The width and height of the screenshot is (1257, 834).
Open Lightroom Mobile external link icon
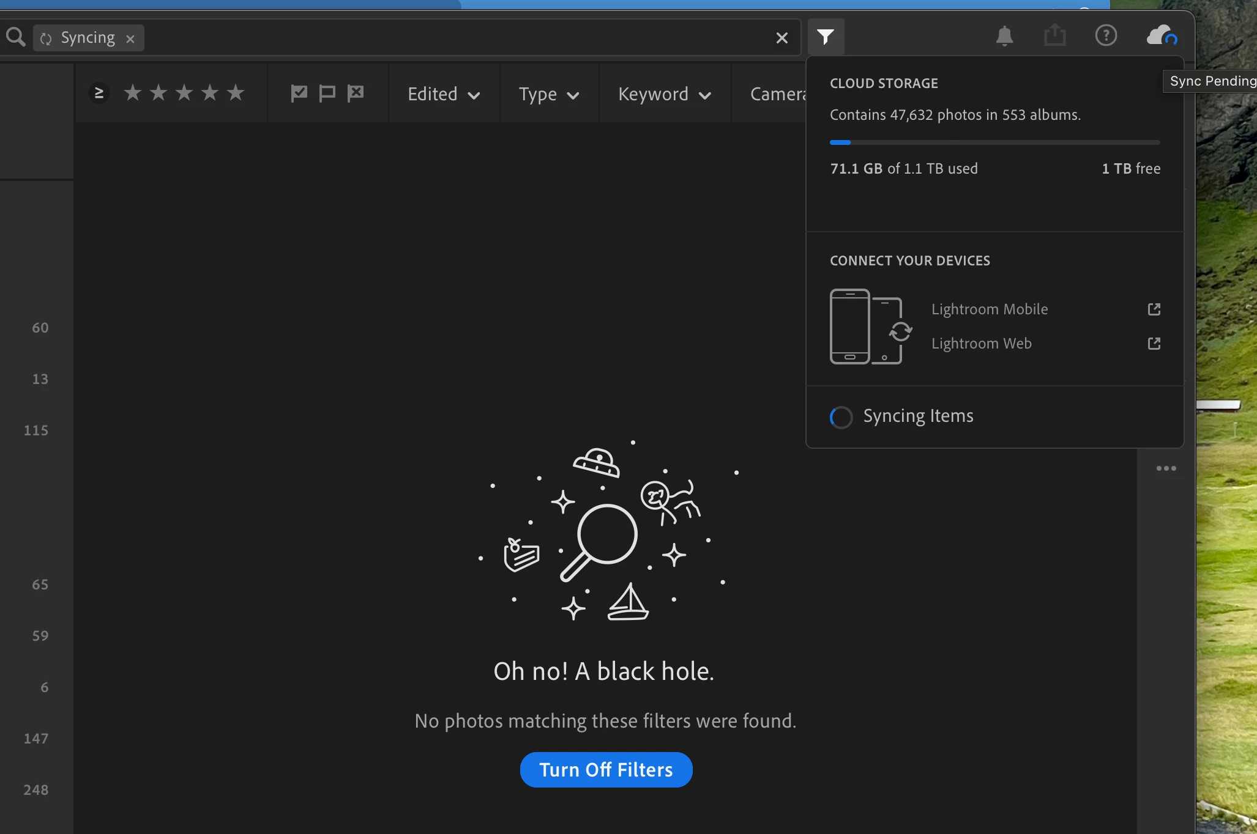tap(1154, 309)
